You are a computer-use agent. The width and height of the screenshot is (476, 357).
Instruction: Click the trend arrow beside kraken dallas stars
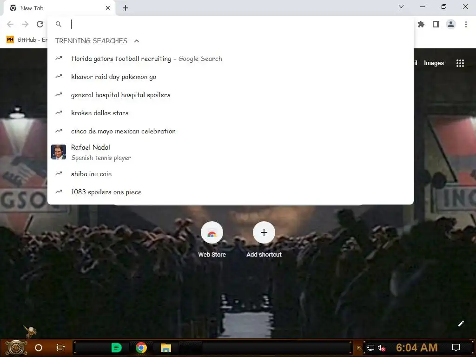click(x=59, y=112)
